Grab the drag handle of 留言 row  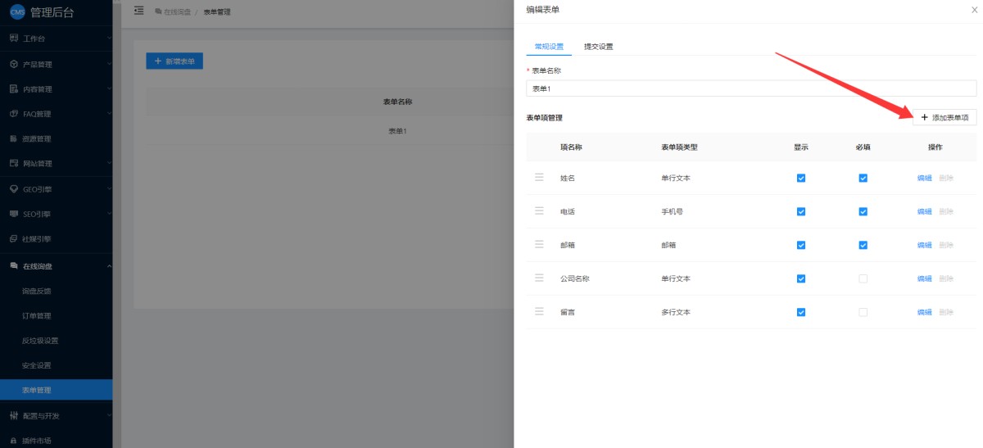coord(539,311)
